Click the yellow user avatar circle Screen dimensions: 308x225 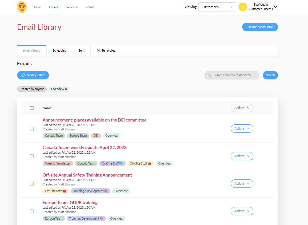click(243, 7)
